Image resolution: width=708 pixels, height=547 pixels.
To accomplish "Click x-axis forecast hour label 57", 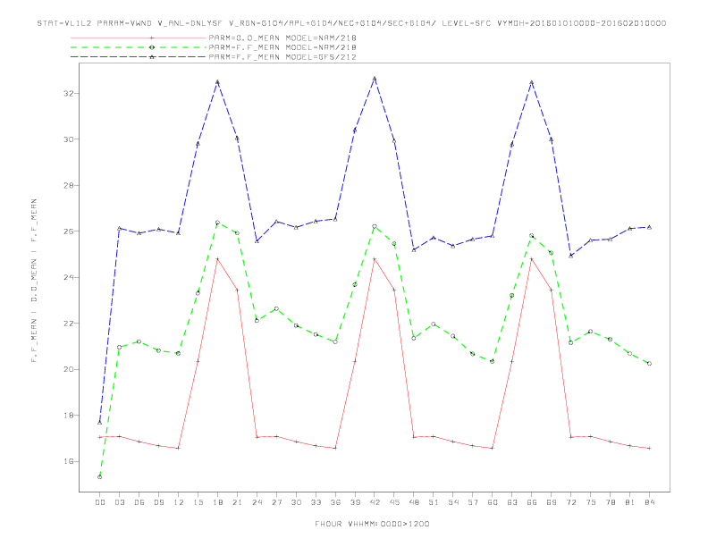I will click(x=473, y=502).
